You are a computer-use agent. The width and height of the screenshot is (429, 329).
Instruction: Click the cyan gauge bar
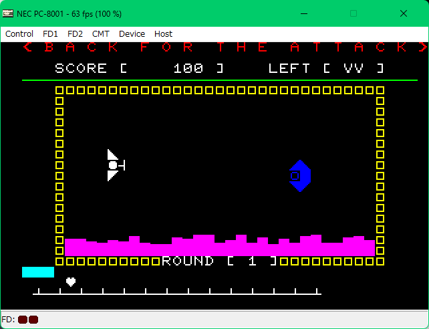tap(37, 272)
